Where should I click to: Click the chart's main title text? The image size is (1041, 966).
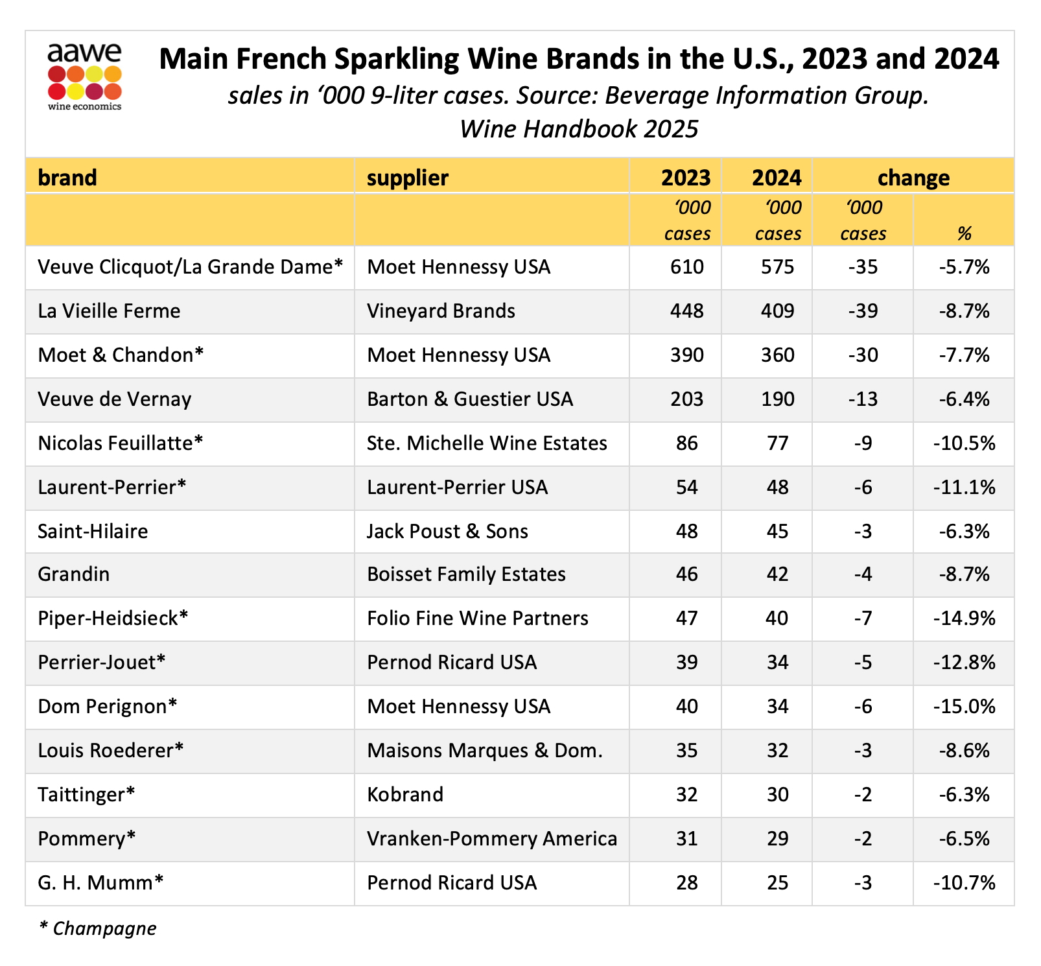pyautogui.click(x=579, y=60)
